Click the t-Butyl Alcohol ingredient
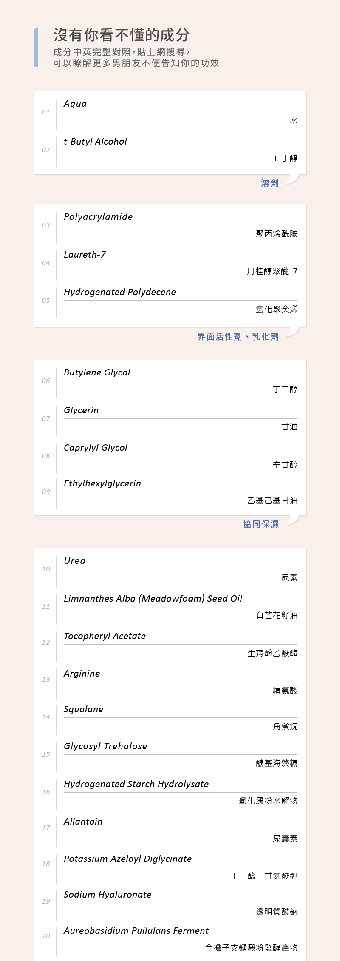 click(x=95, y=142)
